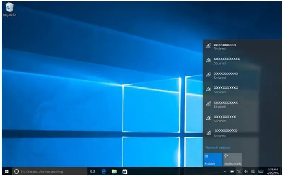This screenshot has height=177, width=284.
Task: Open the Store app from the taskbar
Action: click(125, 171)
